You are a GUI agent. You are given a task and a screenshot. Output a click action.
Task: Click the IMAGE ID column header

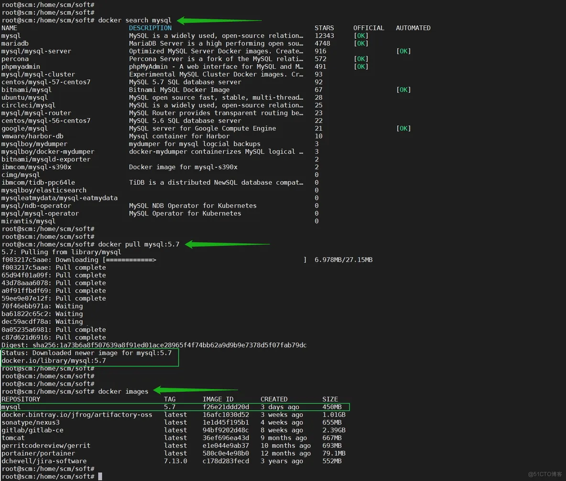[218, 399]
